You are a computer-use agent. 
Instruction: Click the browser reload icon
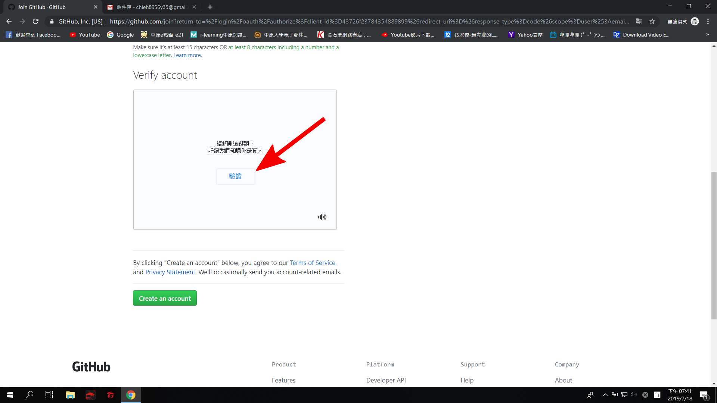[x=35, y=21]
